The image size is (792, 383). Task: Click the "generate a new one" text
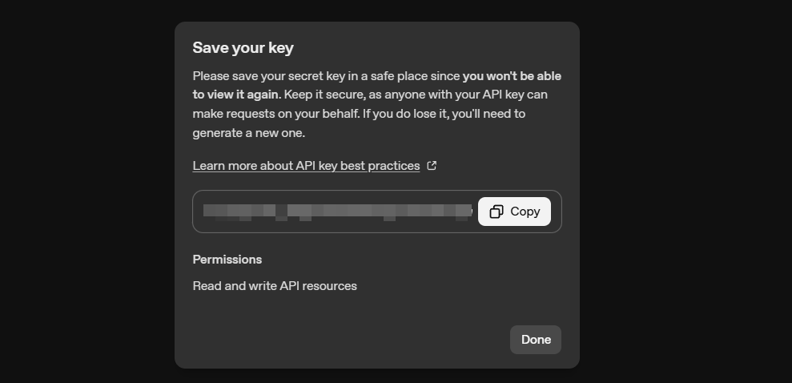248,133
